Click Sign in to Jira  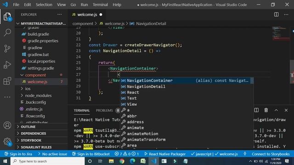[18, 154]
